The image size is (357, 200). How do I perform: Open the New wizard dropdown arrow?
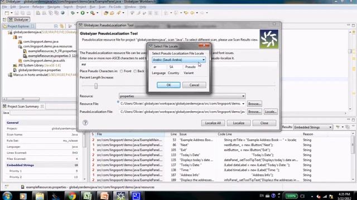click(11, 13)
